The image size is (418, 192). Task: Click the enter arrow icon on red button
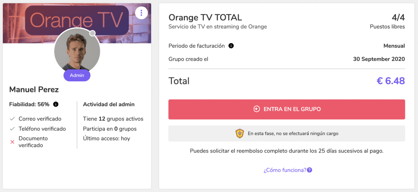pyautogui.click(x=256, y=109)
